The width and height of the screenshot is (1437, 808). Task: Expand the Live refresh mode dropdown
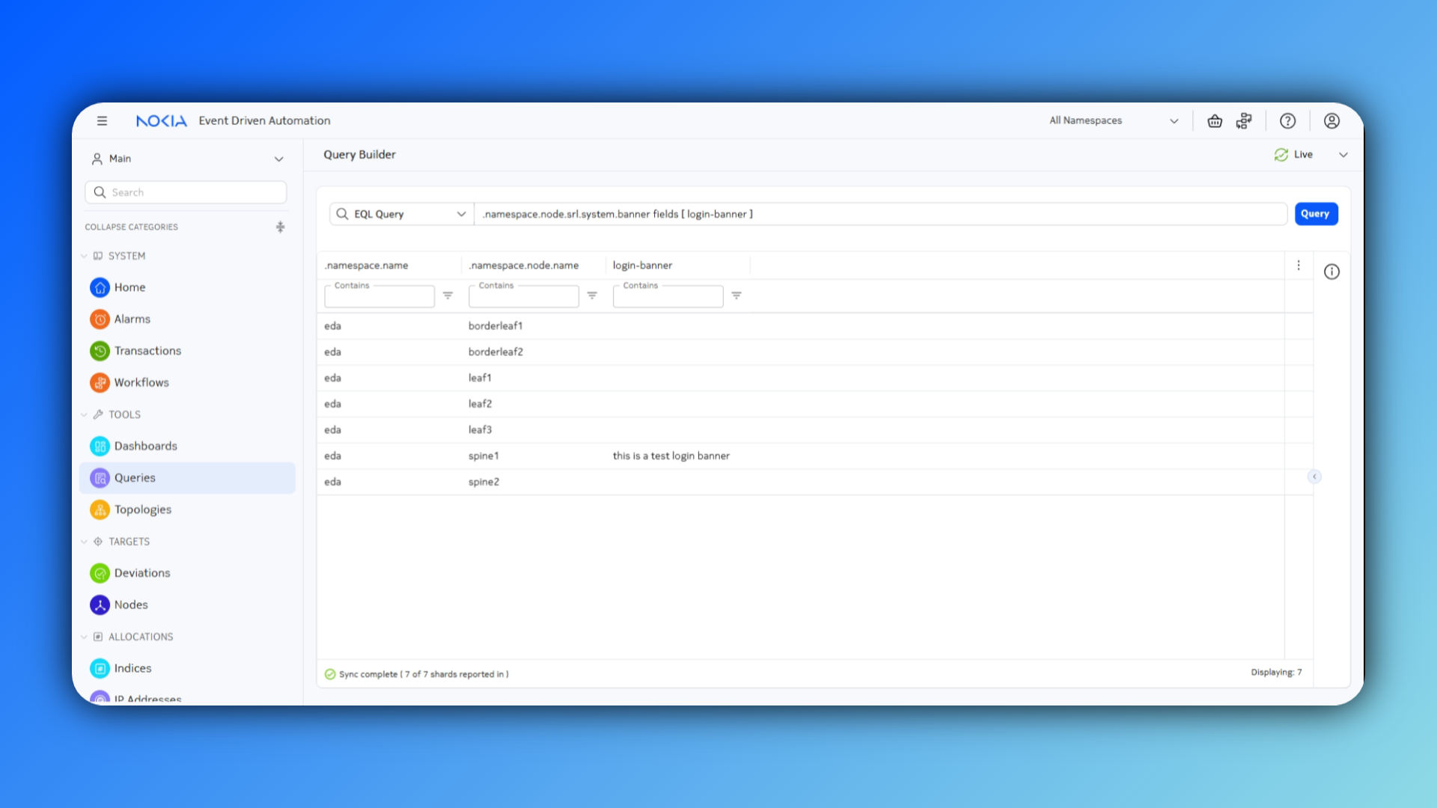pos(1343,155)
